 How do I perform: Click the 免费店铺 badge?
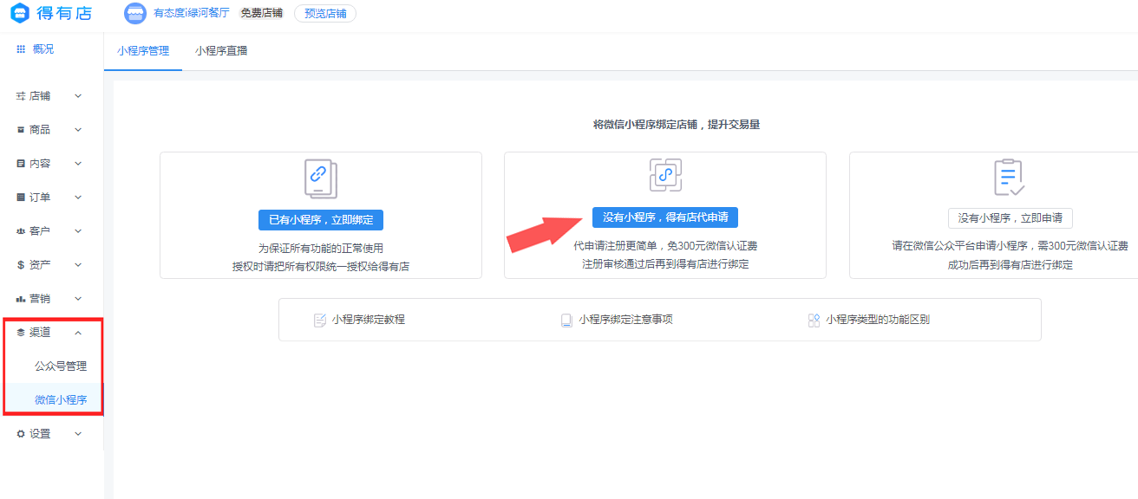click(261, 13)
